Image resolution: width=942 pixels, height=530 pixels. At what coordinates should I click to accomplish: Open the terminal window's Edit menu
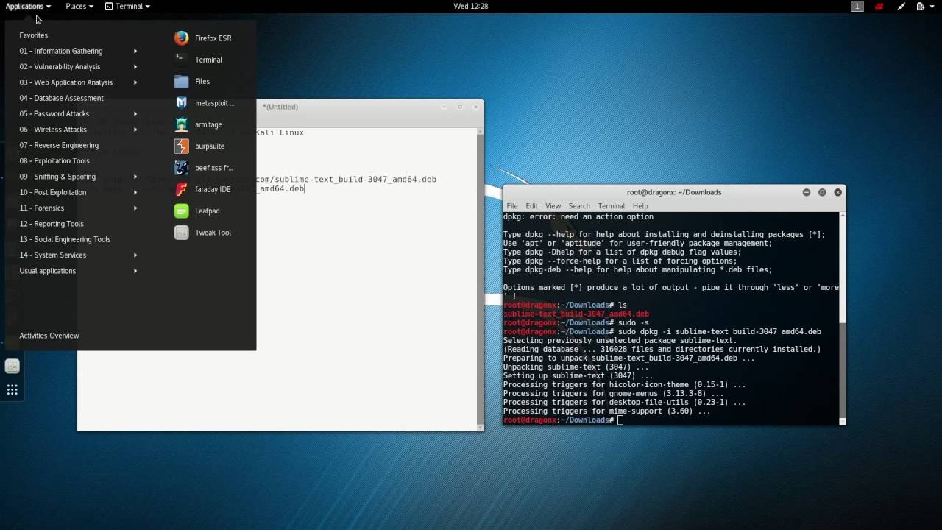point(531,206)
